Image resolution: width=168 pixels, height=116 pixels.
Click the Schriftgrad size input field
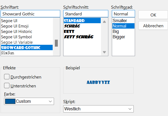point(123,14)
